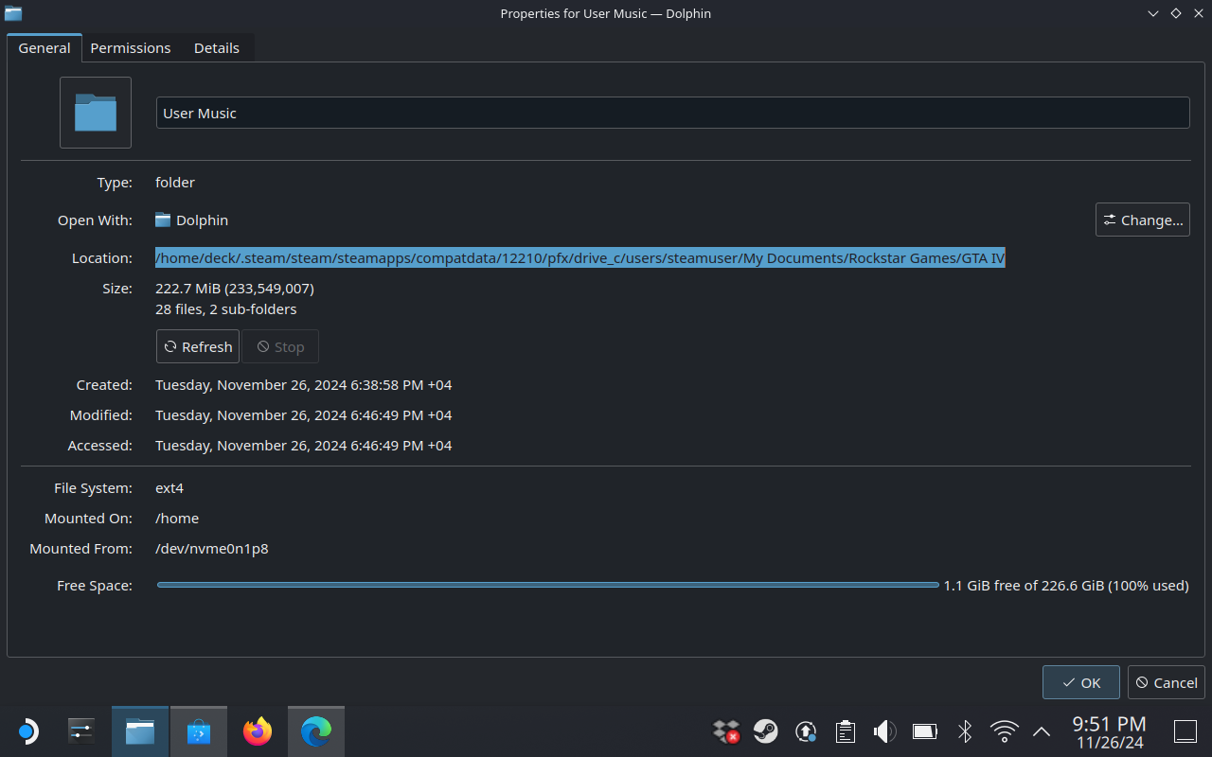Viewport: 1212px width, 757px height.
Task: Open the Steam tray icon
Action: pyautogui.click(x=766, y=731)
